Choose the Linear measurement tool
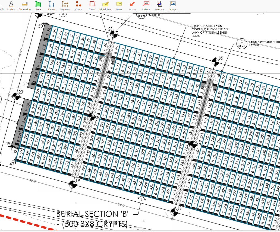This screenshot has height=232, width=280. pos(52,6)
